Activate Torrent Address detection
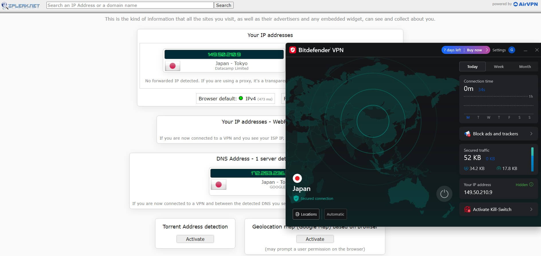 pos(195,239)
